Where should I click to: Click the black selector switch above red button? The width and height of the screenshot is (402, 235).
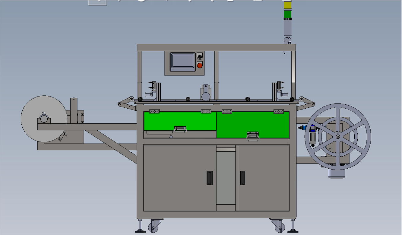pyautogui.click(x=199, y=56)
